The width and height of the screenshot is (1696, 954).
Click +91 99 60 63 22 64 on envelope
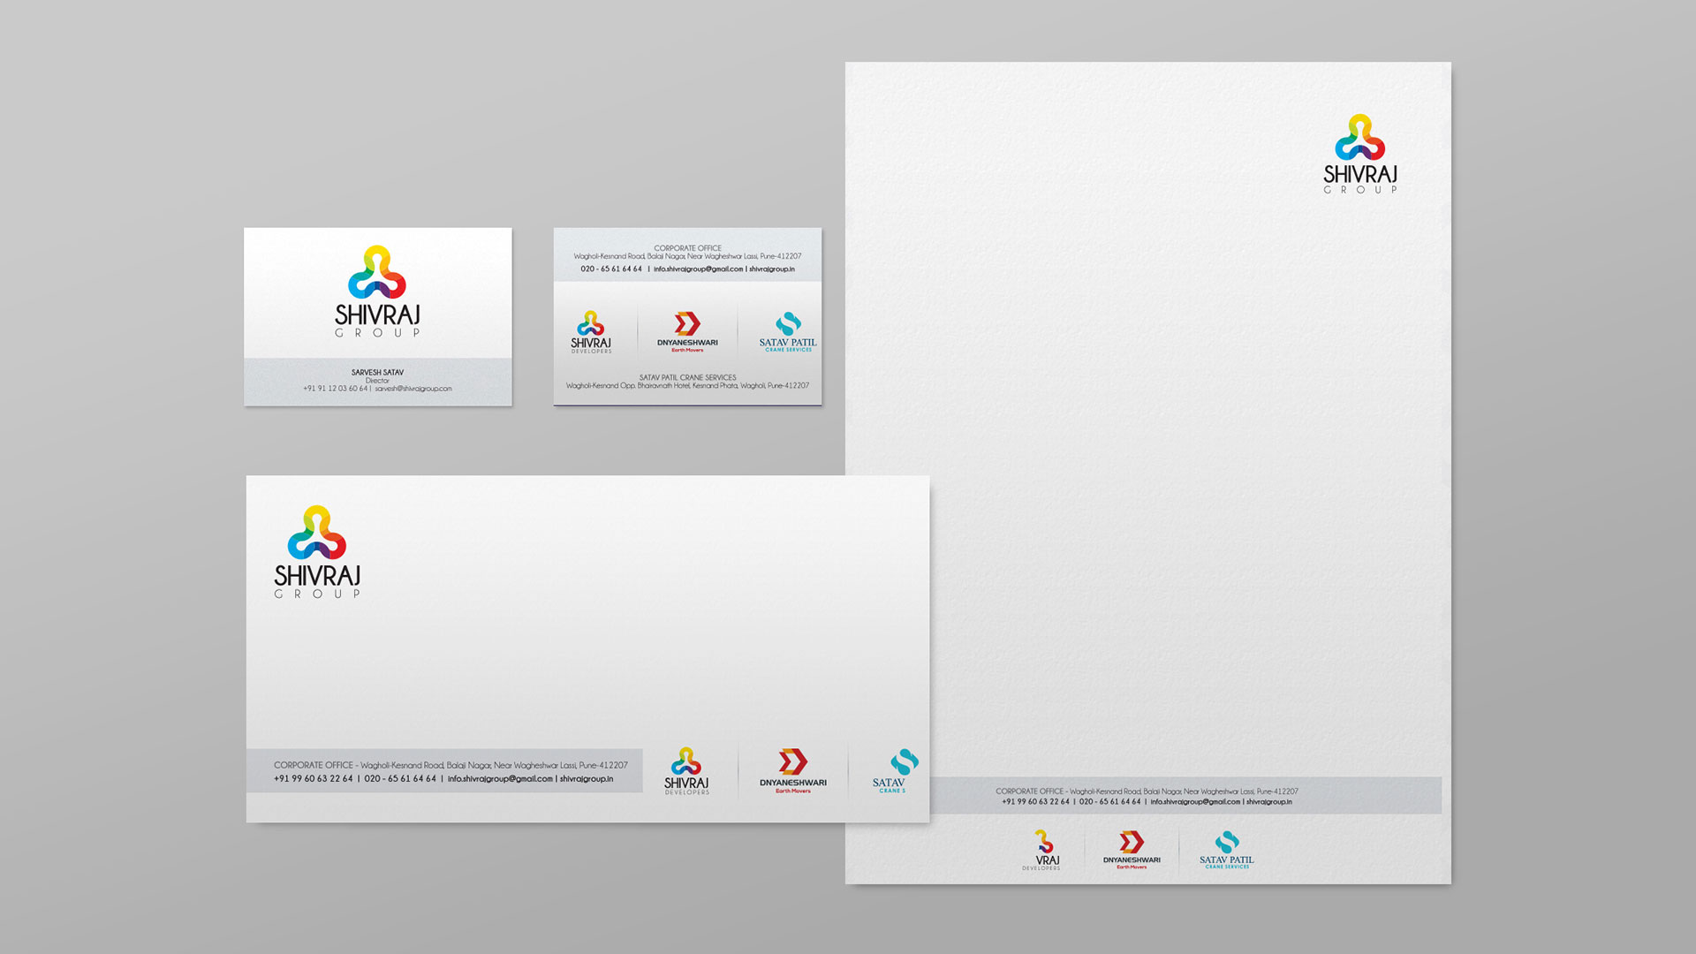(x=314, y=779)
